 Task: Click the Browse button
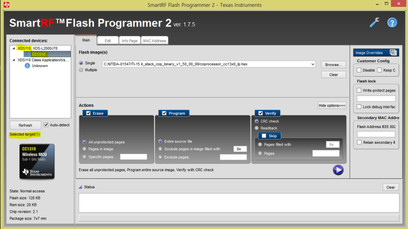tap(333, 64)
